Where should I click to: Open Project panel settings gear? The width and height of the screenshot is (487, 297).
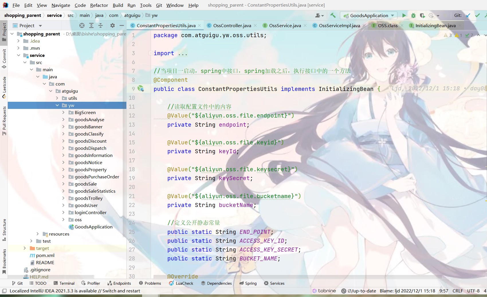pyautogui.click(x=112, y=25)
